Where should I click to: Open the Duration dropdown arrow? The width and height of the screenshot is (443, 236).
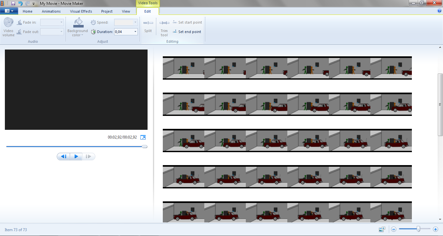135,32
